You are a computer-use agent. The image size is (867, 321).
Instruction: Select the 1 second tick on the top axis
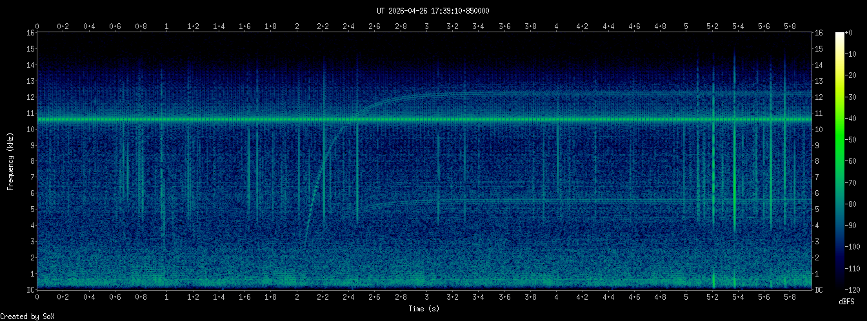[x=167, y=26]
